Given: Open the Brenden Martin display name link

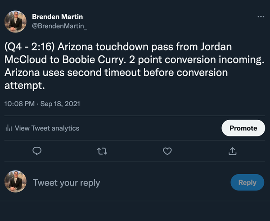Looking at the screenshot, I should point(57,17).
